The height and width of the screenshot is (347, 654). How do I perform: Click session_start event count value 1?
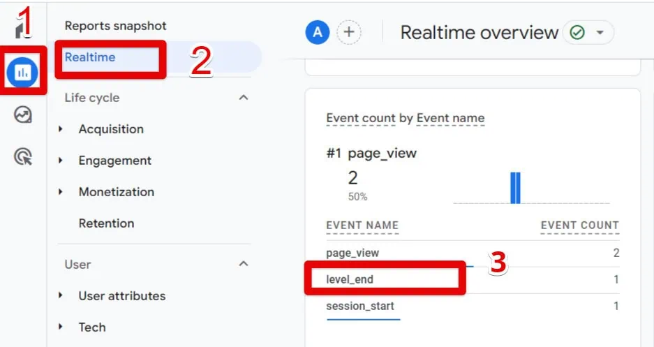click(616, 306)
